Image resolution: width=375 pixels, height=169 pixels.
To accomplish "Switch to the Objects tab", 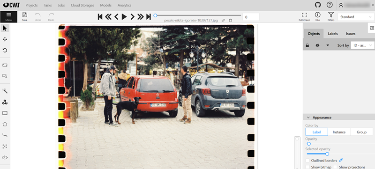I will click(x=314, y=34).
